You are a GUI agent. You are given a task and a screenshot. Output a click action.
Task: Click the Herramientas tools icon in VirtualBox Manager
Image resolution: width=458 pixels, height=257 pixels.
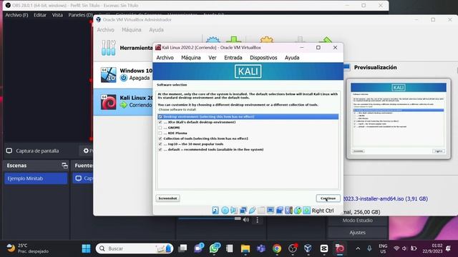[108, 48]
